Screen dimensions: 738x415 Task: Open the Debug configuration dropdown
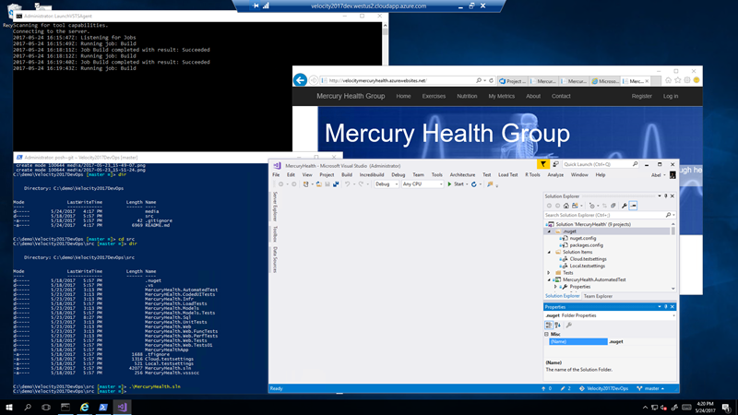[387, 184]
